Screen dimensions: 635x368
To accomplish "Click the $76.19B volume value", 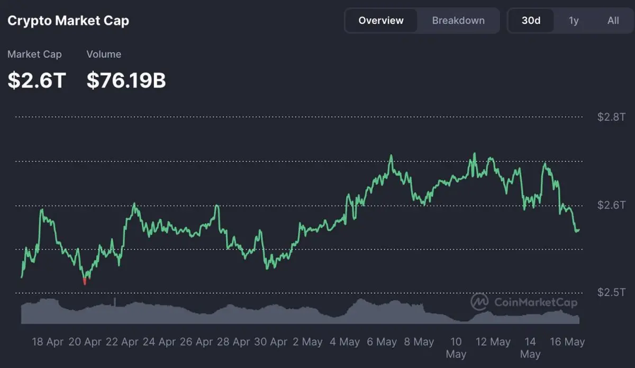I will [126, 80].
